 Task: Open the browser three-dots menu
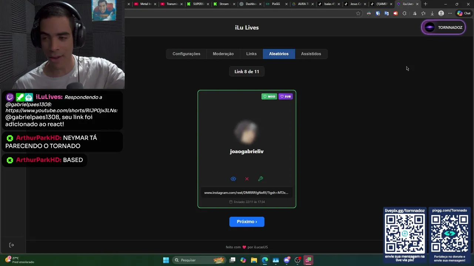450,13
